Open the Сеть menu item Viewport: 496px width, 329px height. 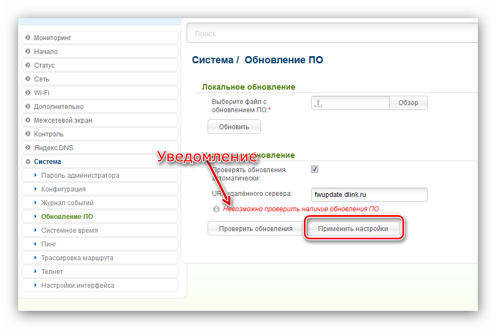point(100,79)
